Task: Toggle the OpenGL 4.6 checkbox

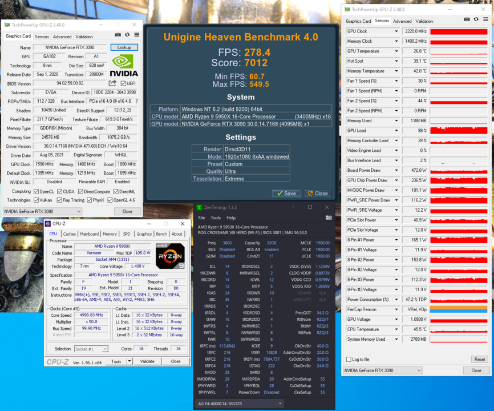Action: point(110,200)
